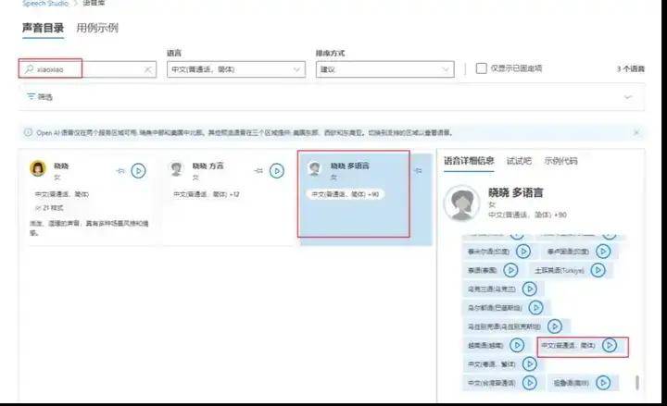Open the 语言 dropdown
Image resolution: width=667 pixels, height=406 pixels.
coord(235,69)
